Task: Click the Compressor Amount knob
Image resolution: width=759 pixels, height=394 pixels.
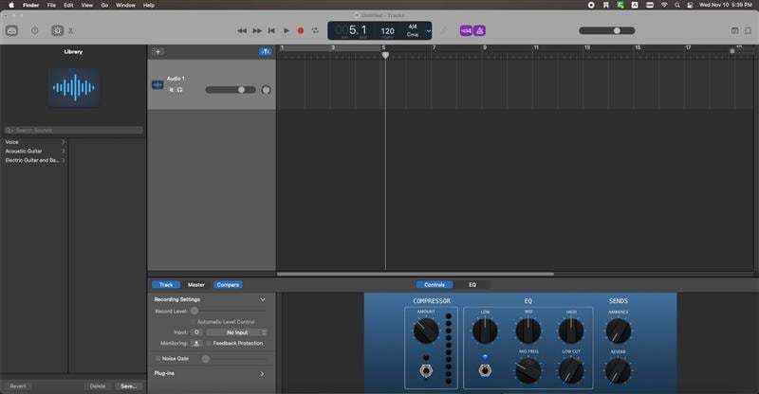Action: point(426,331)
